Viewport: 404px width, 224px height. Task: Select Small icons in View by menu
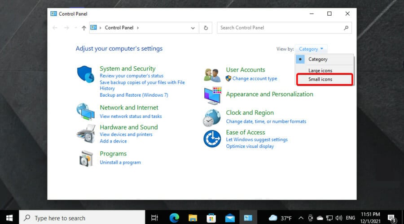325,79
